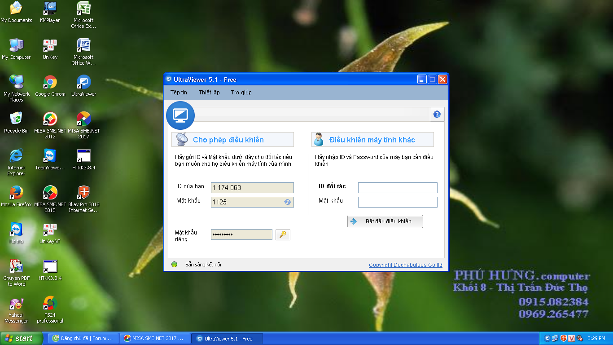
Task: Click the Điều khiển máy tính khác header
Action: point(372,140)
